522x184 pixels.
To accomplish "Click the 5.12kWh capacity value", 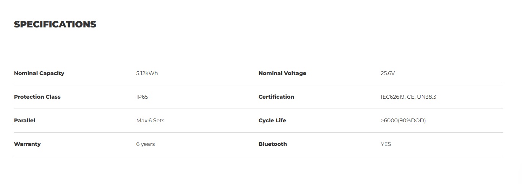I will (x=147, y=73).
